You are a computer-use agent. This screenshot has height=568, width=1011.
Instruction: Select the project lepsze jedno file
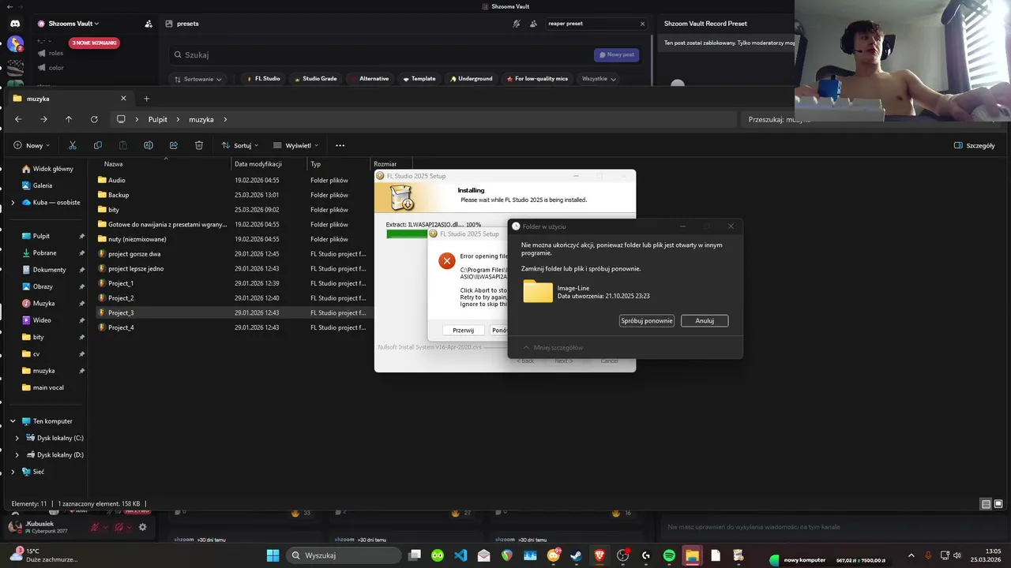[233, 268]
